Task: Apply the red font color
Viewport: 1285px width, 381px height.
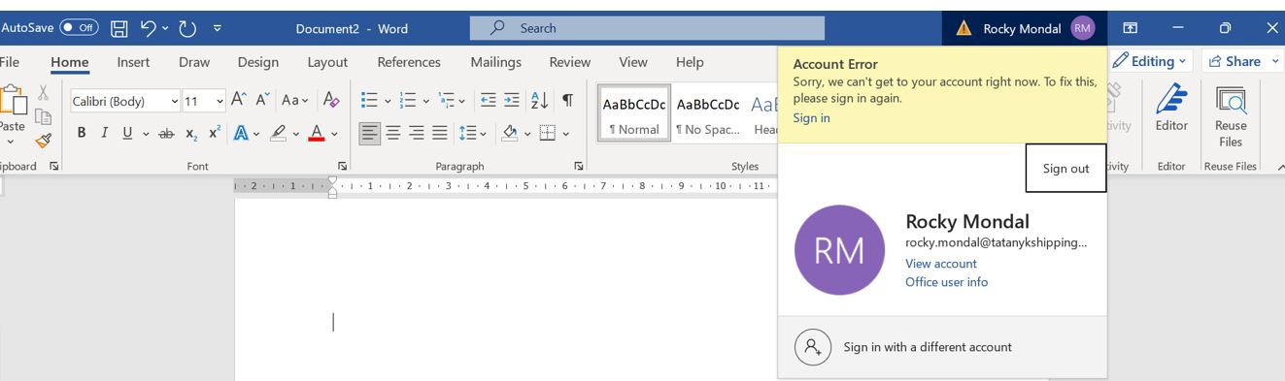Action: 316,134
